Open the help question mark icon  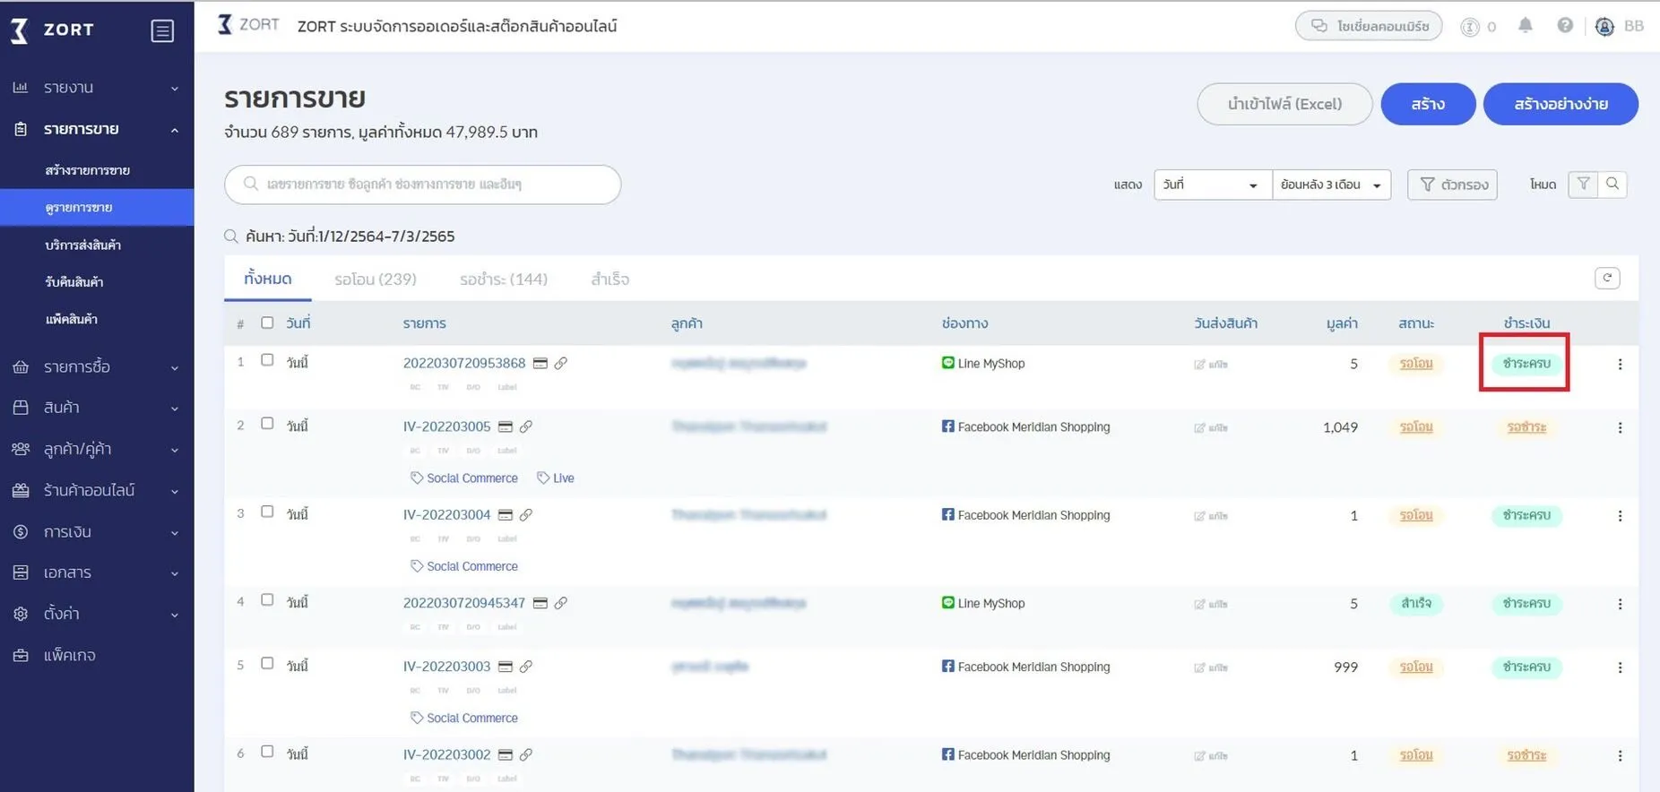pyautogui.click(x=1564, y=26)
